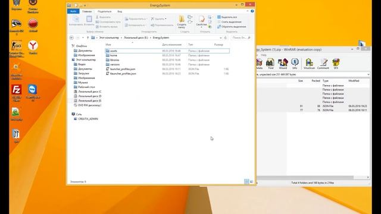Image resolution: width=381 pixels, height=214 pixels.
Task: Click Снять выделение in the ribbon
Action: 229,22
